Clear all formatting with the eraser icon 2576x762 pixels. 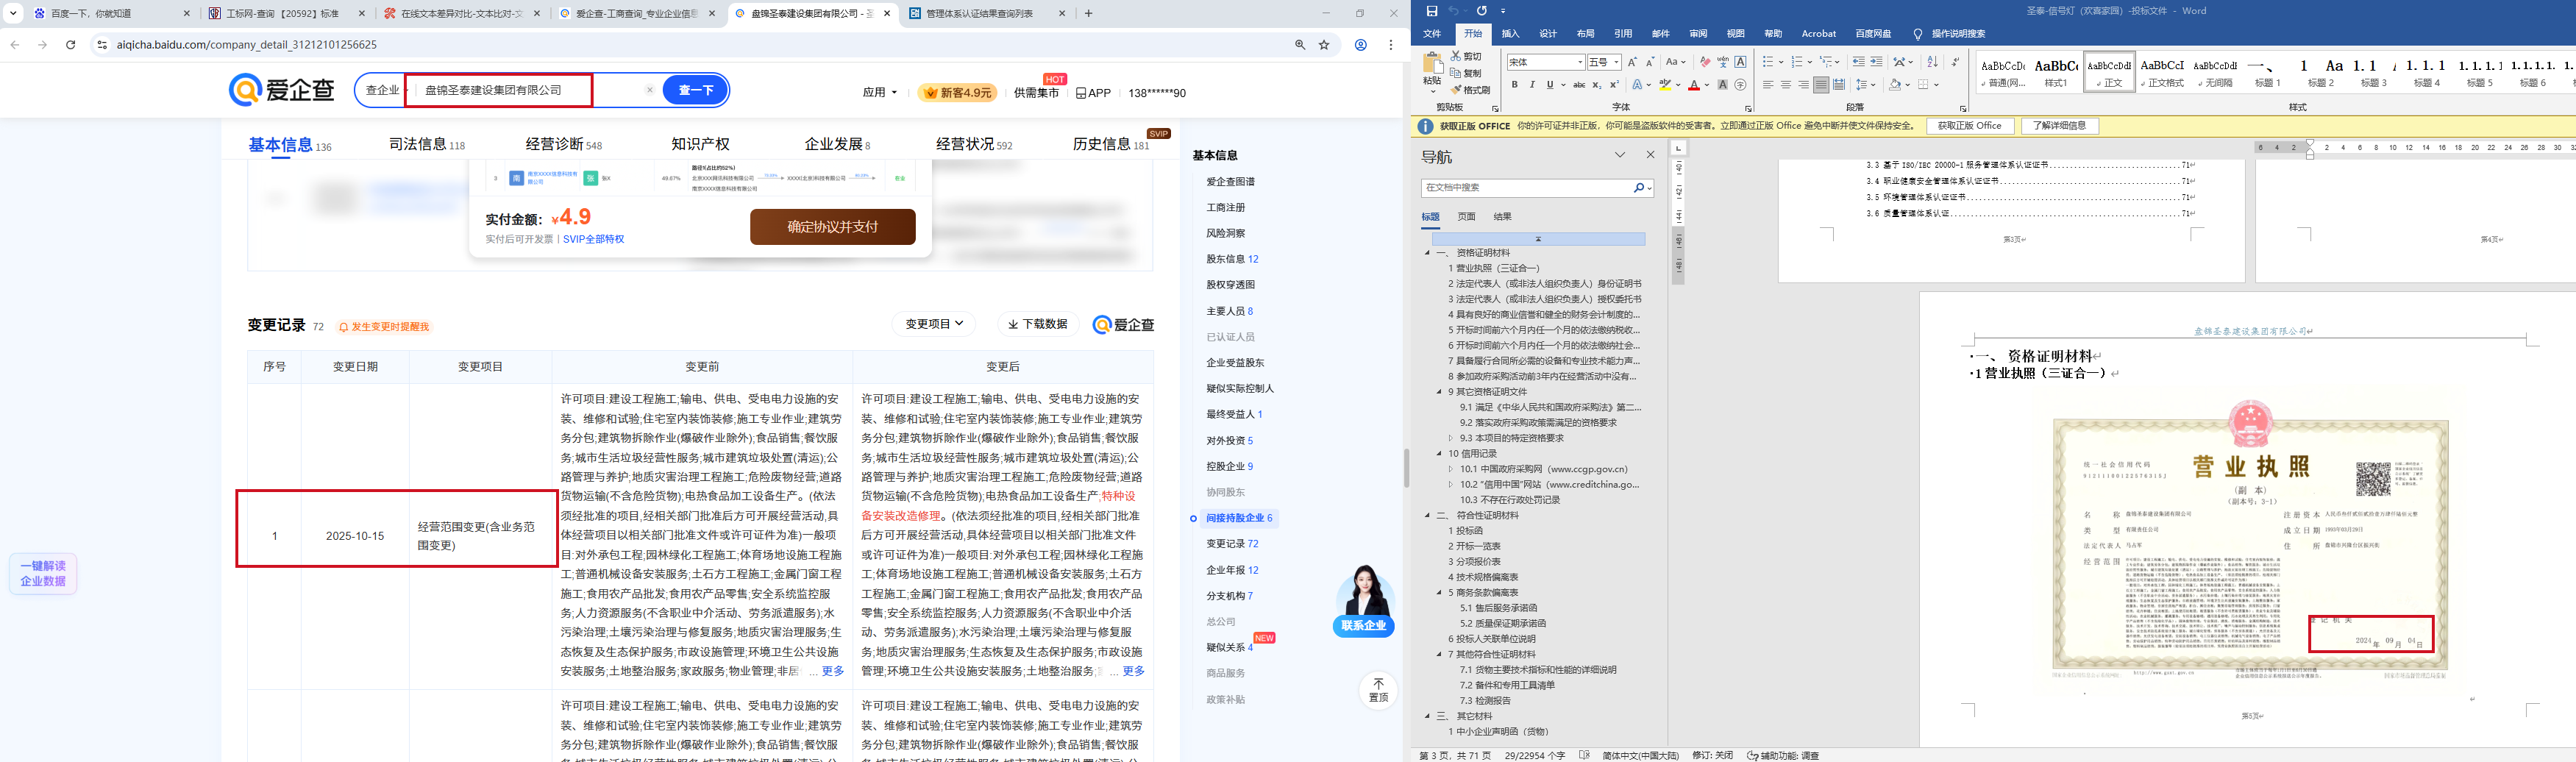click(x=1705, y=62)
